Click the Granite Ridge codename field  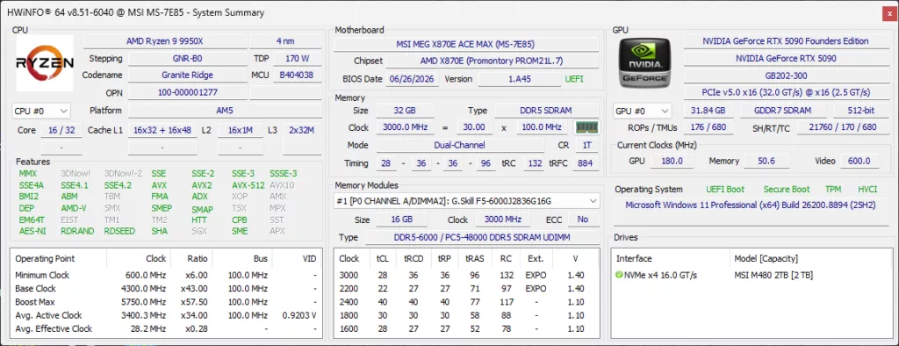pos(188,76)
